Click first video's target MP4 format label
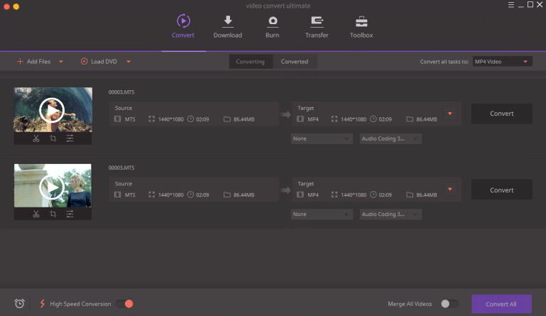The image size is (546, 316). point(313,119)
